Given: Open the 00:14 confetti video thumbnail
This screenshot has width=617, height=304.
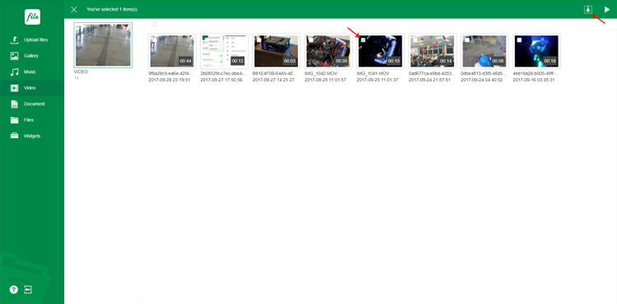Looking at the screenshot, I should click(x=432, y=51).
